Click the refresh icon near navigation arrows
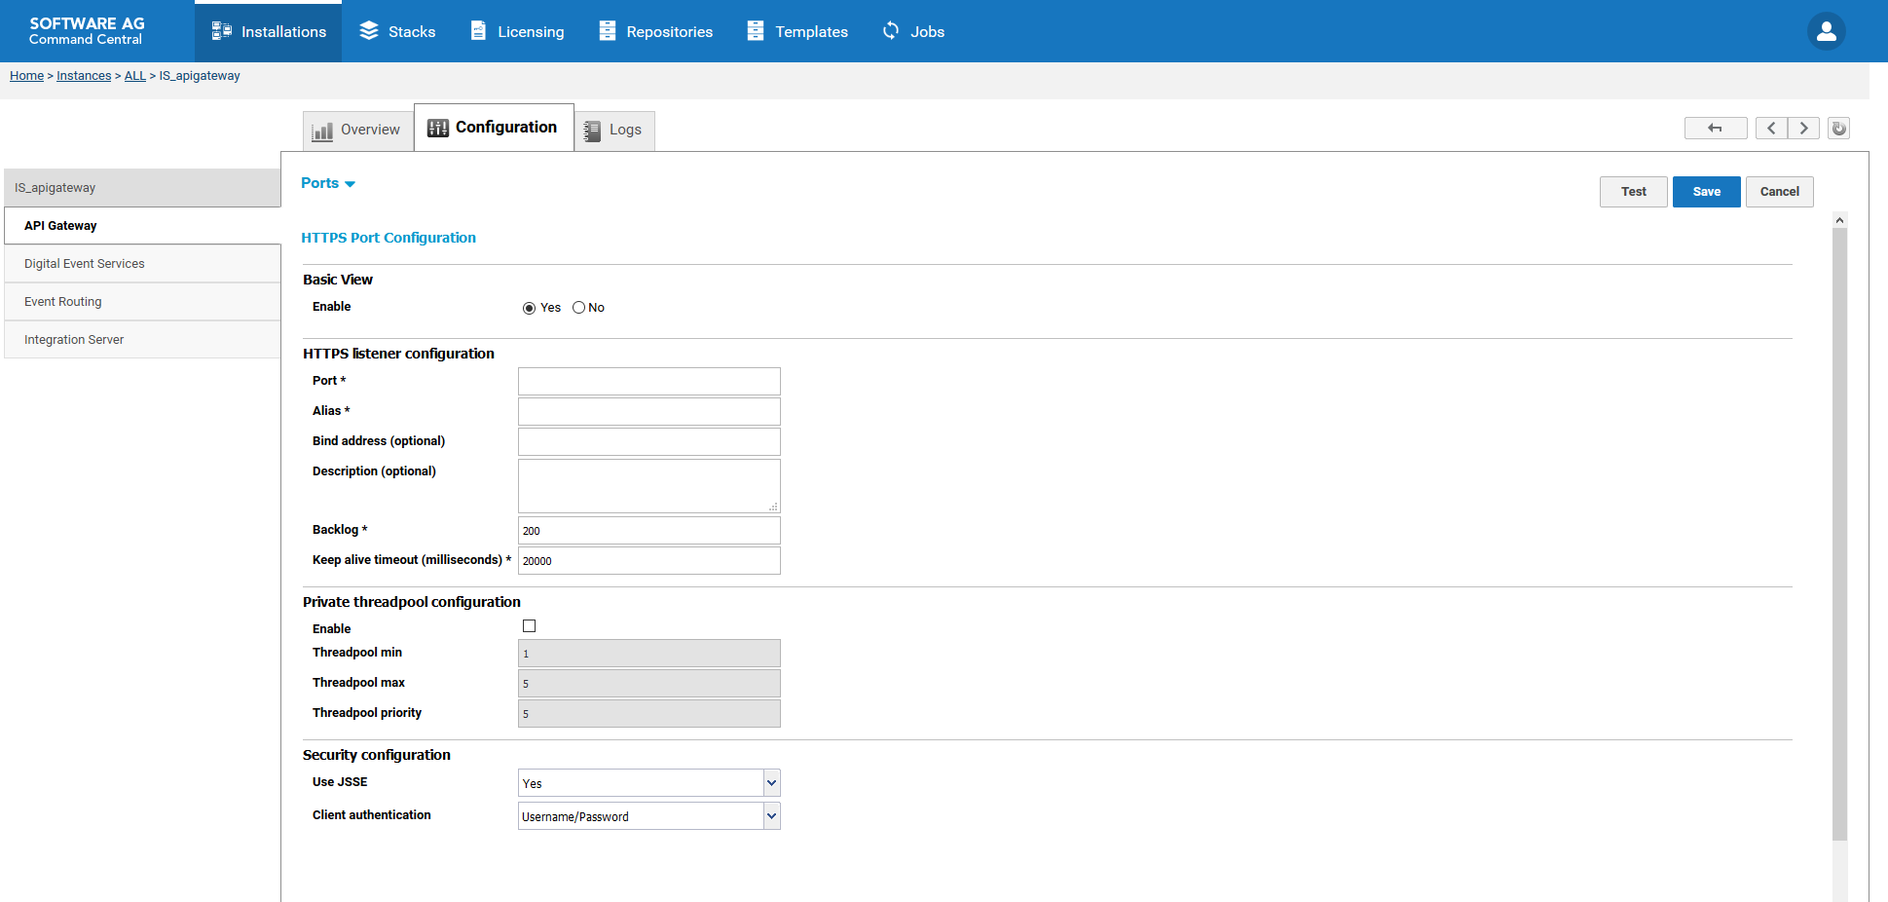The height and width of the screenshot is (902, 1888). click(1838, 128)
